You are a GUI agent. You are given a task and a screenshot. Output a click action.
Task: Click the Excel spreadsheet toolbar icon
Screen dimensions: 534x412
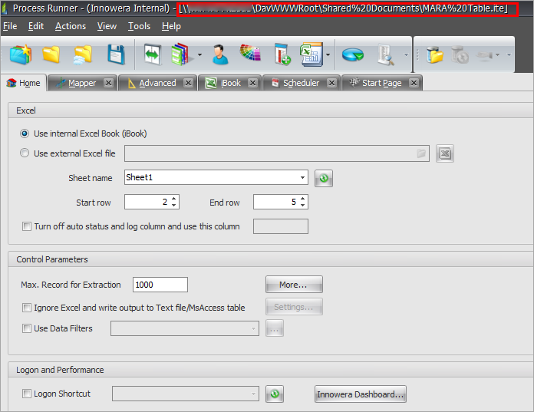point(310,54)
